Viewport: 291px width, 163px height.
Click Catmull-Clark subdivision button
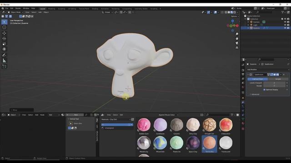[257, 79]
